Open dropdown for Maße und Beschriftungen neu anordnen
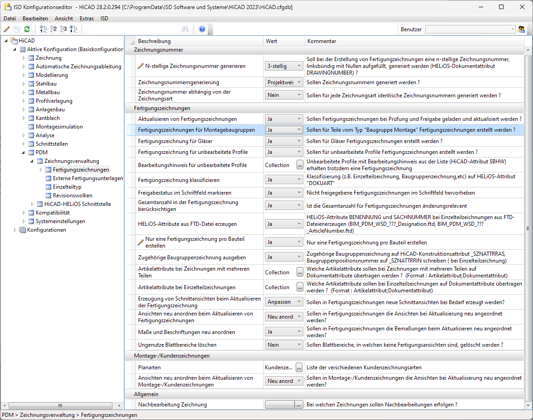533x420 pixels. tap(284, 332)
